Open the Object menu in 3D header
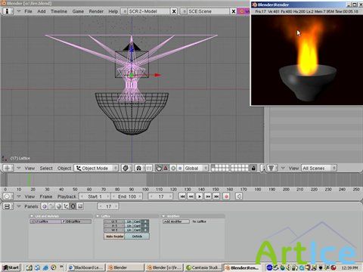This screenshot has width=363, height=272. tap(64, 168)
